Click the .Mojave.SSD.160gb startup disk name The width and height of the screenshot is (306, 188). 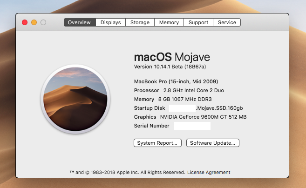coord(219,108)
